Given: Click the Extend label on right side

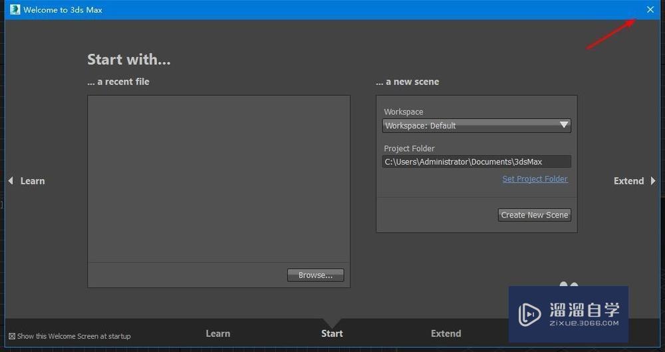Looking at the screenshot, I should (628, 181).
